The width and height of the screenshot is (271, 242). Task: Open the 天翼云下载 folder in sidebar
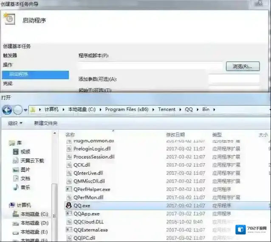pos(32,161)
